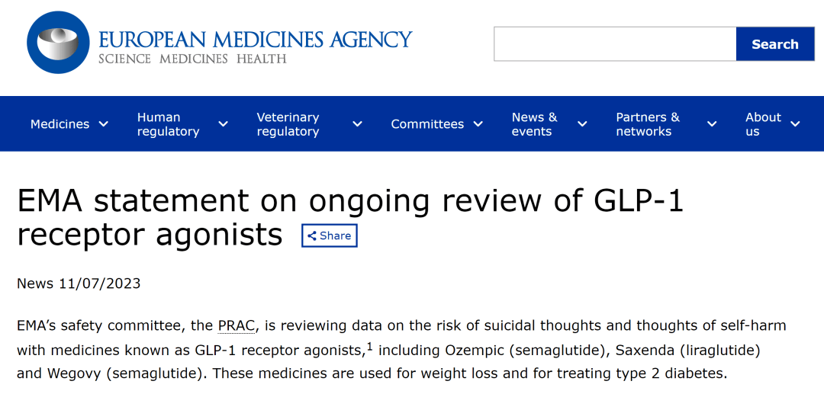Open the Veterinary regulatory menu
Viewport: 824px width, 394px height.
288,124
